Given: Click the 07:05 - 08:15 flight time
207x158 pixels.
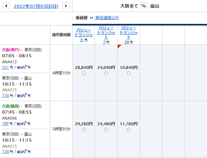Looking at the screenshot, I should coord(17,56).
